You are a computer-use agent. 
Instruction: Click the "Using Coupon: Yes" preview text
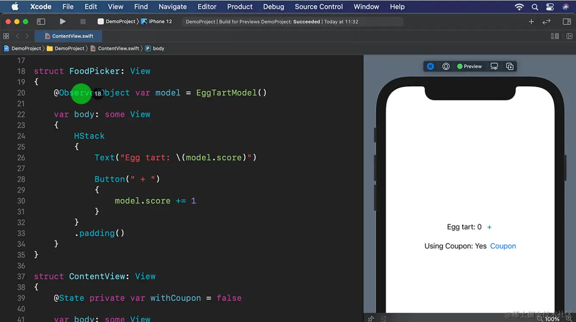coord(455,246)
